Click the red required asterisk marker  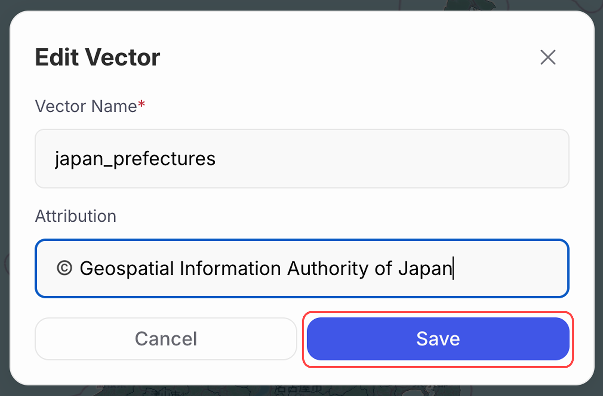pyautogui.click(x=142, y=104)
